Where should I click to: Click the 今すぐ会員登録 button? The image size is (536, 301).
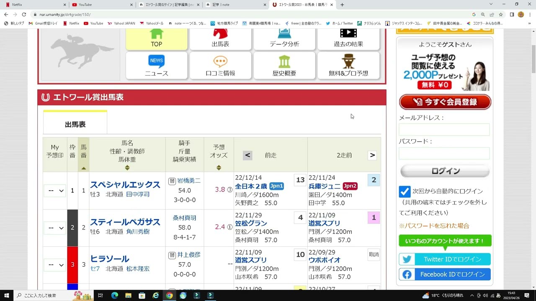[445, 102]
